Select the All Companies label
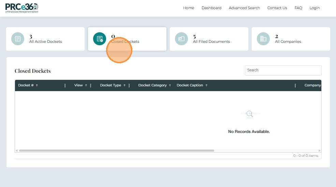 (288, 41)
